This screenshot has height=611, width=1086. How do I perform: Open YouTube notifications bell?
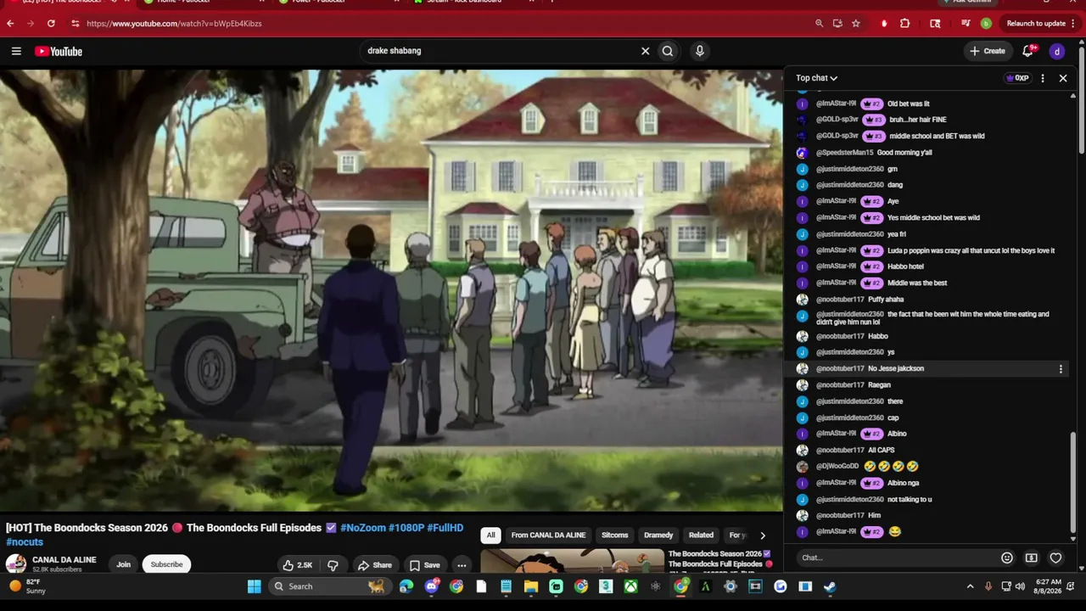(x=1028, y=51)
